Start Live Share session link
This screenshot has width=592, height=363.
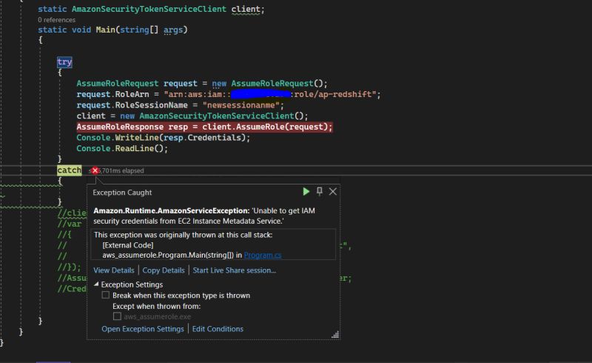234,270
